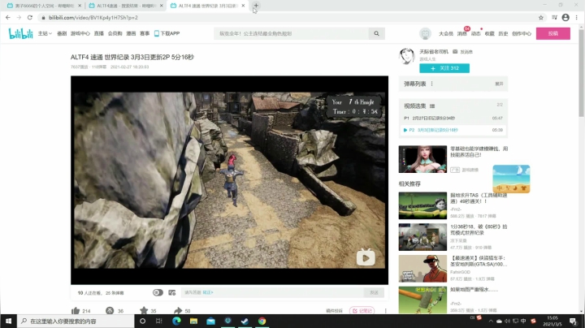Open the hammer game recommended video thumbnail
The height and width of the screenshot is (328, 585).
point(422,300)
